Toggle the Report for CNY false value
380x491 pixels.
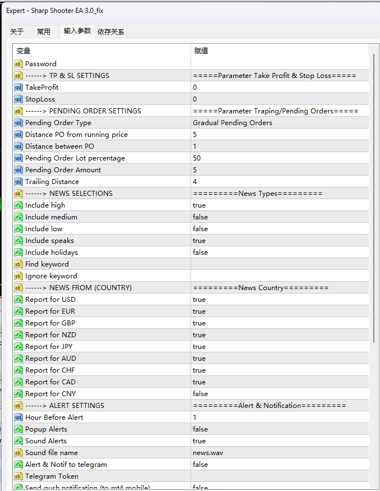280,394
